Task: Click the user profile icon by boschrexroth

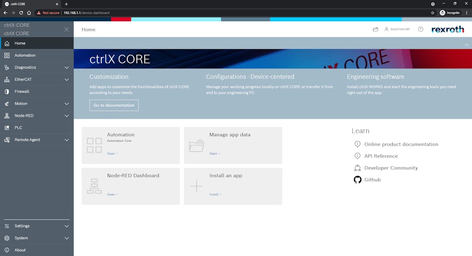Action: (386, 29)
